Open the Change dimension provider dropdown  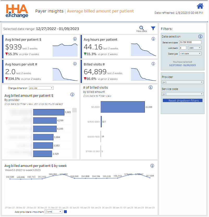point(41,88)
